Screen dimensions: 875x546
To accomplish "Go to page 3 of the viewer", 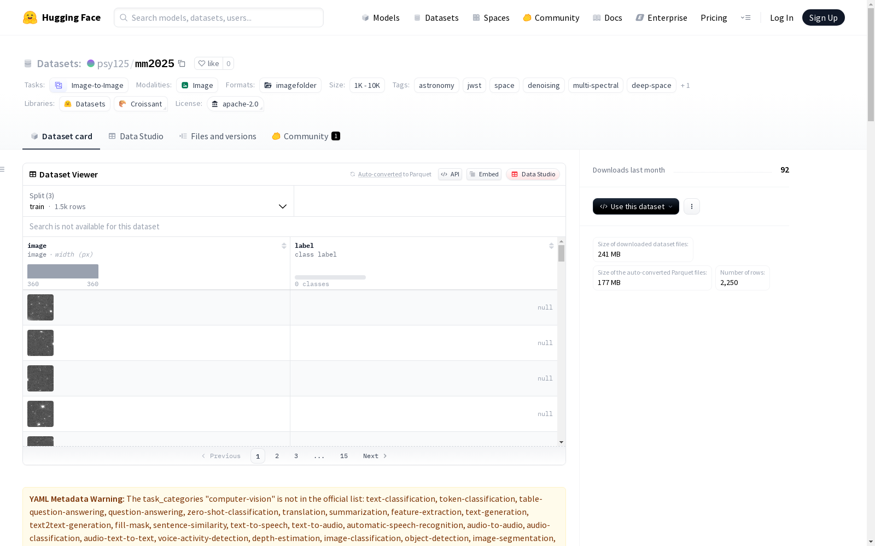I will [296, 456].
